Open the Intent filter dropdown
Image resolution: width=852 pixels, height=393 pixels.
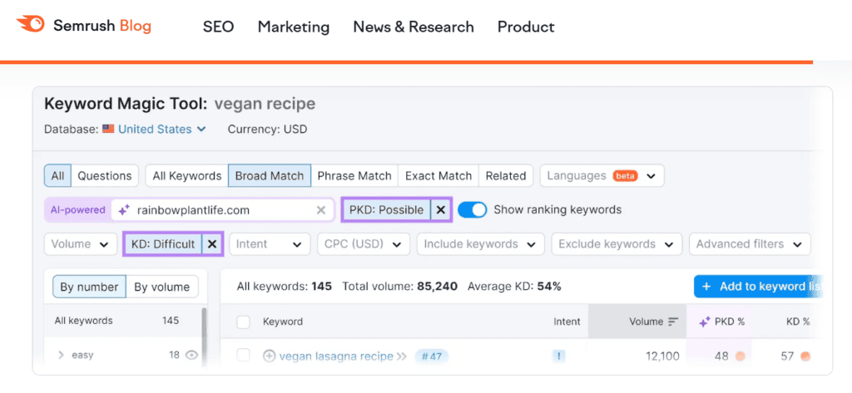[x=270, y=244]
